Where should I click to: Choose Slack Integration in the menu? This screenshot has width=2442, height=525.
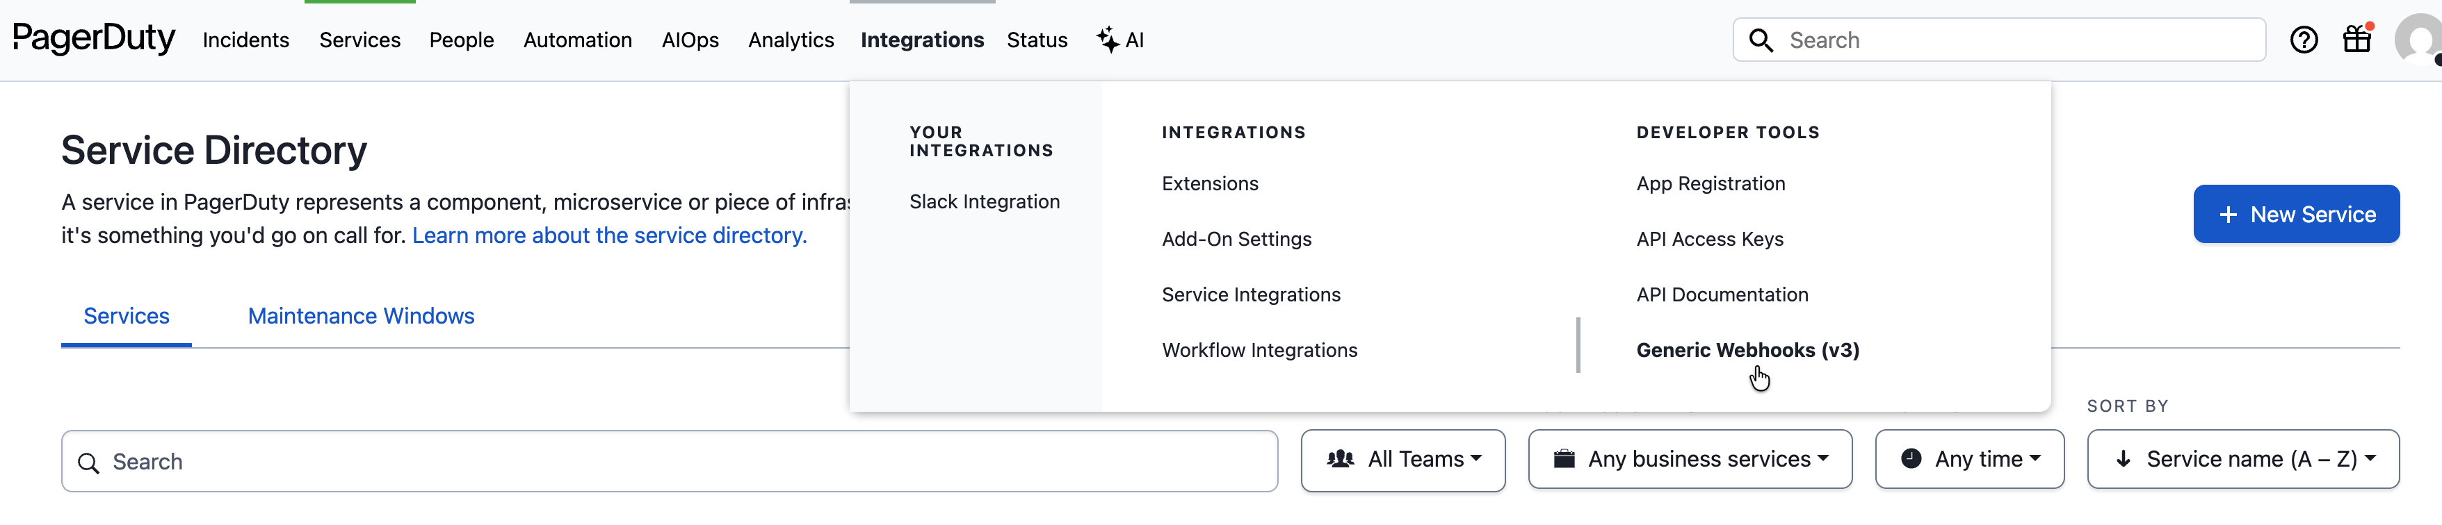pyautogui.click(x=984, y=201)
